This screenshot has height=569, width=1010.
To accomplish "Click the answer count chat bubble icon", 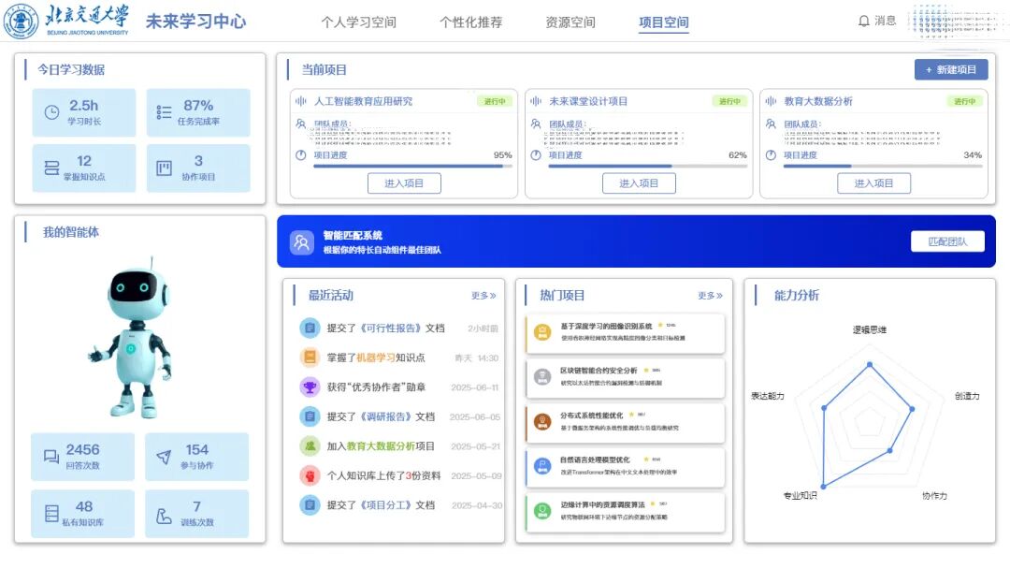I will pos(51,457).
